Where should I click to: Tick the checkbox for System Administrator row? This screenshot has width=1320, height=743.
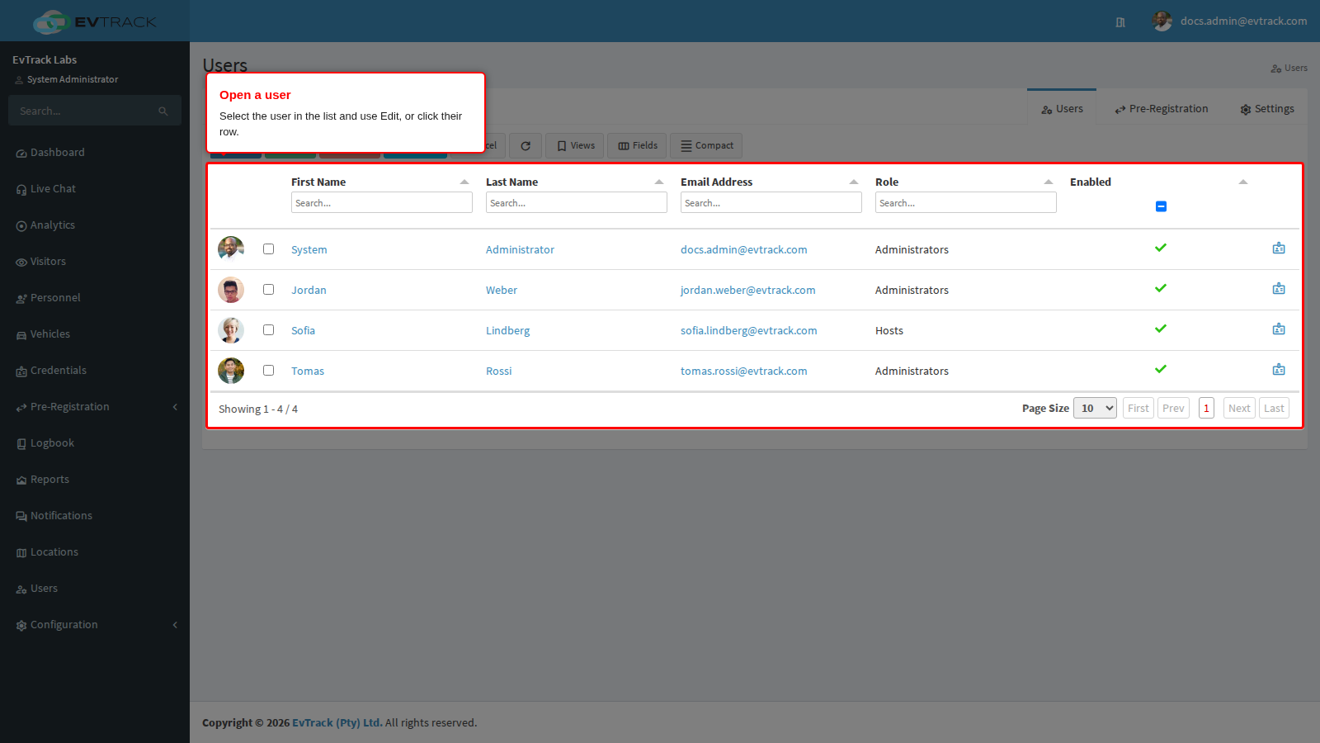click(x=268, y=248)
